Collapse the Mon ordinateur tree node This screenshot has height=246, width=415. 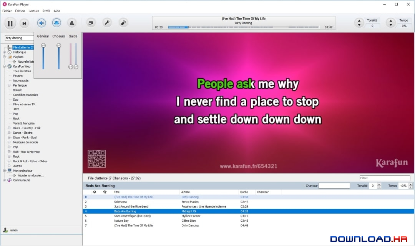(4, 171)
